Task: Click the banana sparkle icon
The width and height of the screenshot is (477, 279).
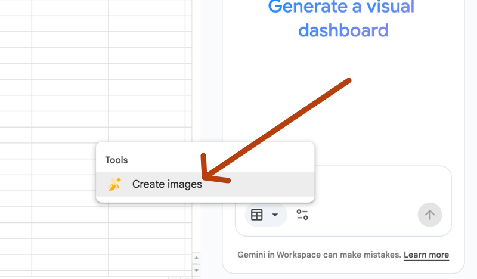Action: [114, 184]
